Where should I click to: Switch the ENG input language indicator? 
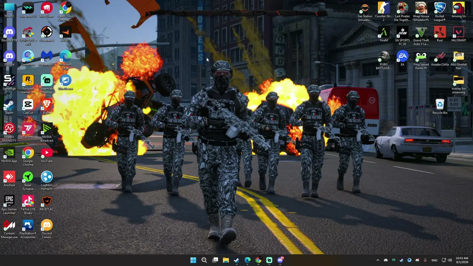(435, 260)
